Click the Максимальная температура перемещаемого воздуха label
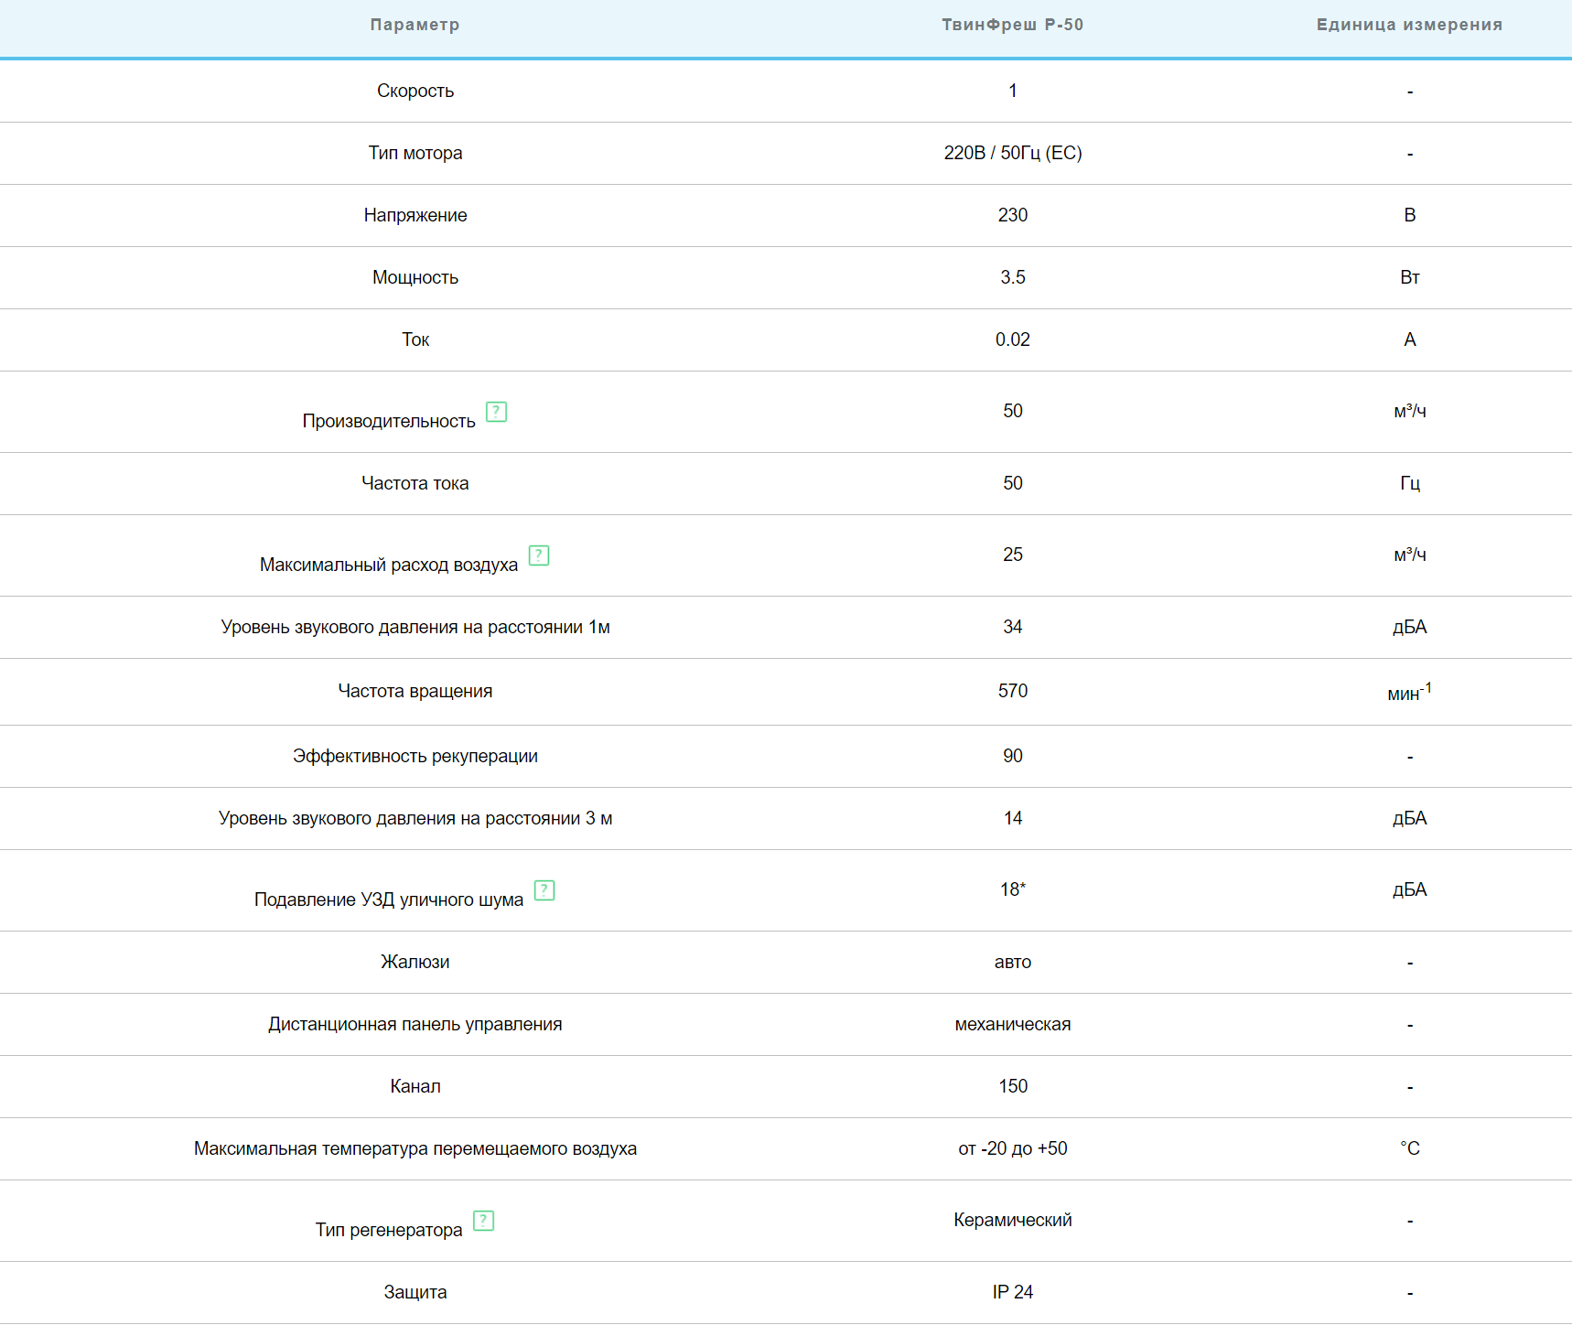Image resolution: width=1572 pixels, height=1325 pixels. pos(415,1148)
